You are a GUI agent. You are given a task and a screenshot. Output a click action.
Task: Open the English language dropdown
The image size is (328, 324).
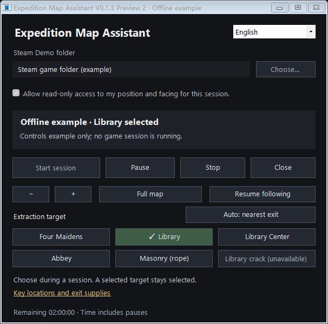point(274,32)
